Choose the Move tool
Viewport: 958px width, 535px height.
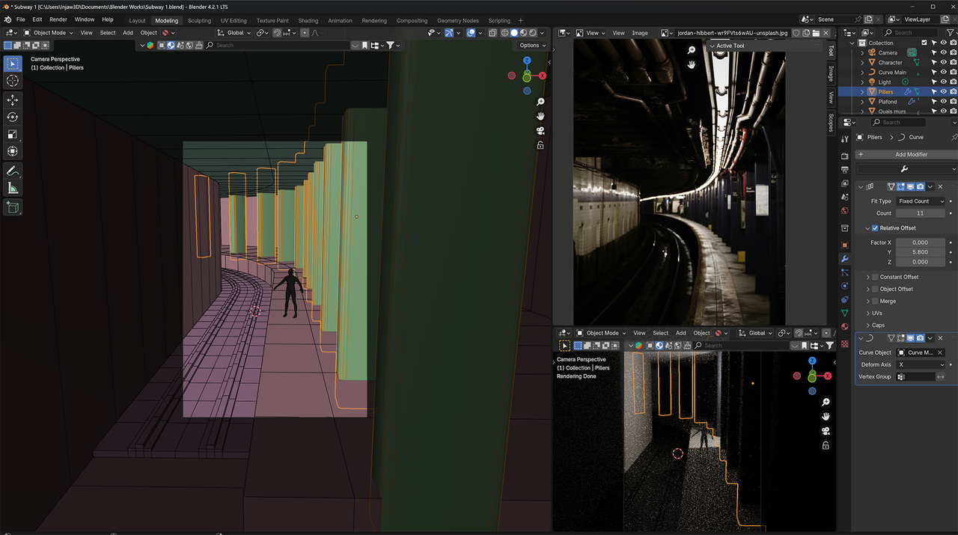point(13,100)
